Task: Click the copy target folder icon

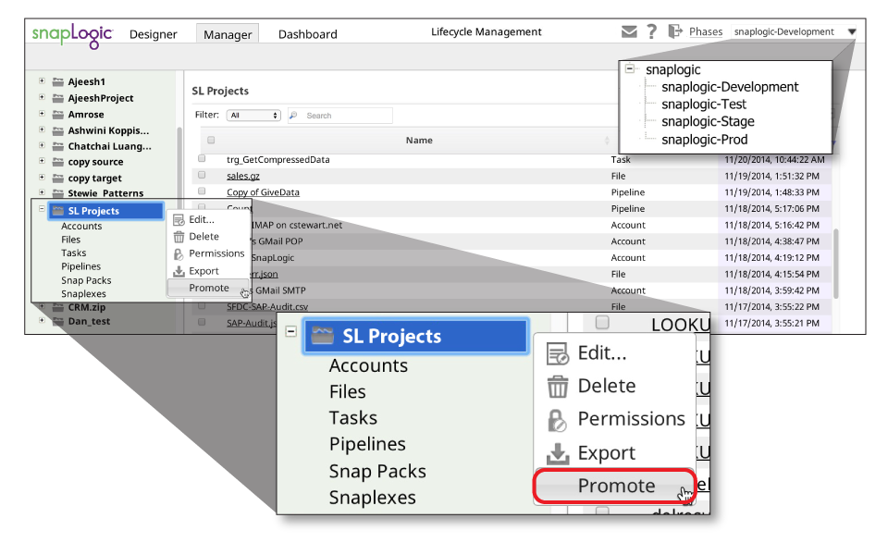Action: tap(57, 178)
